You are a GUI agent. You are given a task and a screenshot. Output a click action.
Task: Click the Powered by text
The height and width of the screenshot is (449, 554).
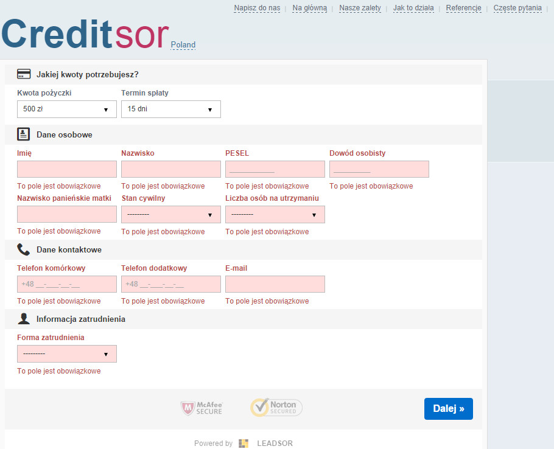point(214,444)
